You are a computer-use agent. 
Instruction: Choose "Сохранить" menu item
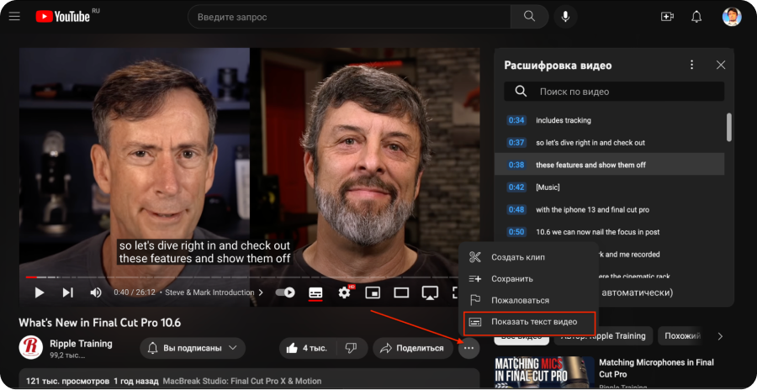(x=528, y=278)
